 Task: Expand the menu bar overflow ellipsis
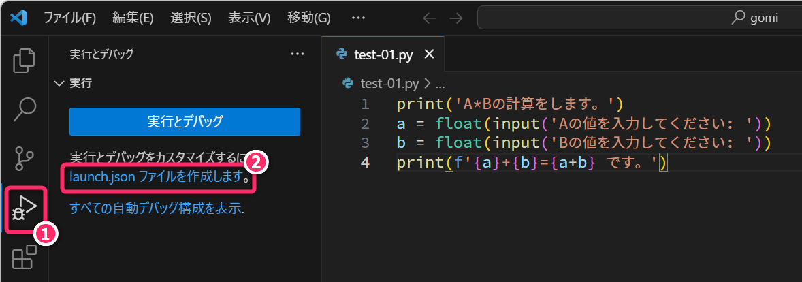tap(358, 18)
